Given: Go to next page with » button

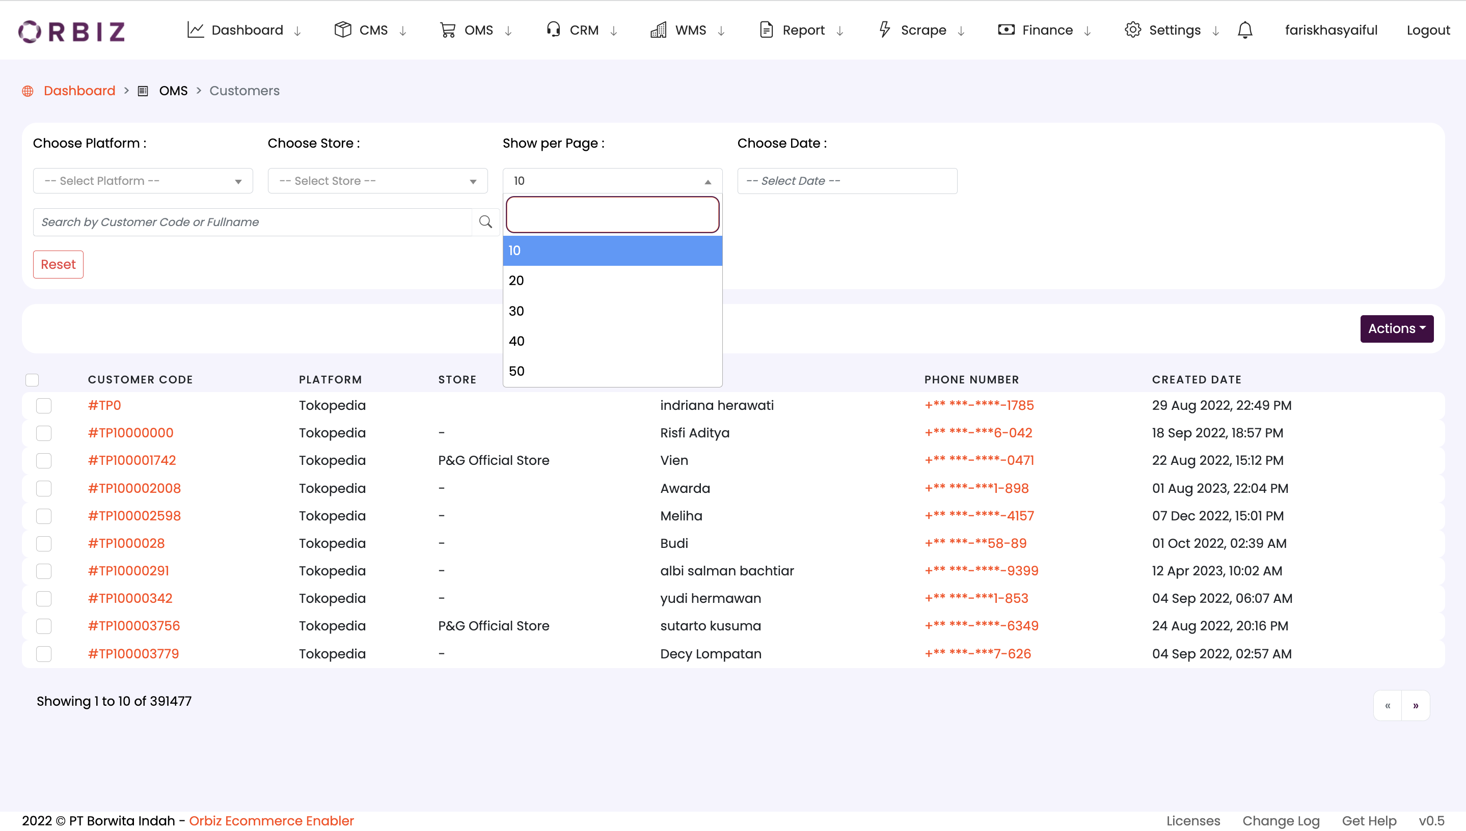Looking at the screenshot, I should pyautogui.click(x=1416, y=705).
